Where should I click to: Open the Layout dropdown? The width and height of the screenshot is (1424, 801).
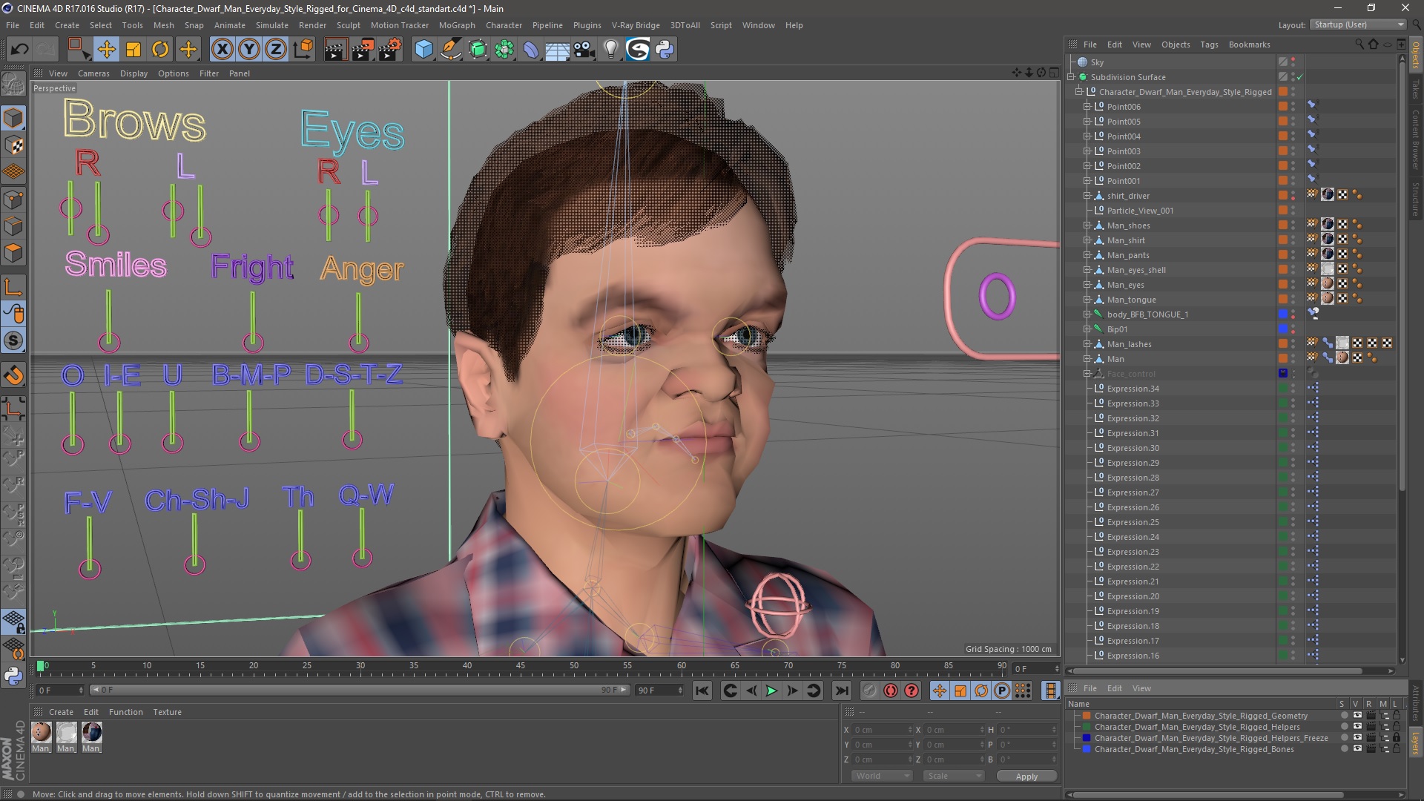(1357, 24)
